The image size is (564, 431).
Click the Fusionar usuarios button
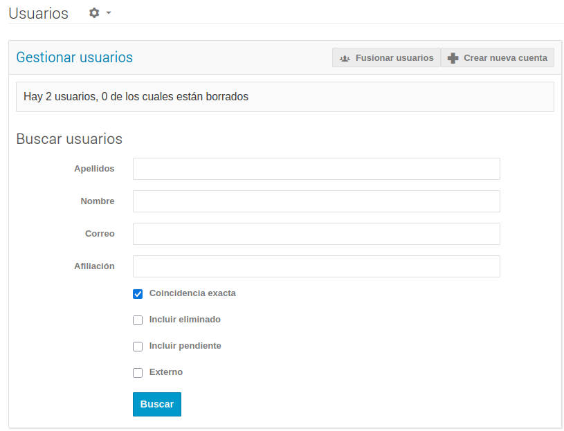[x=386, y=57]
